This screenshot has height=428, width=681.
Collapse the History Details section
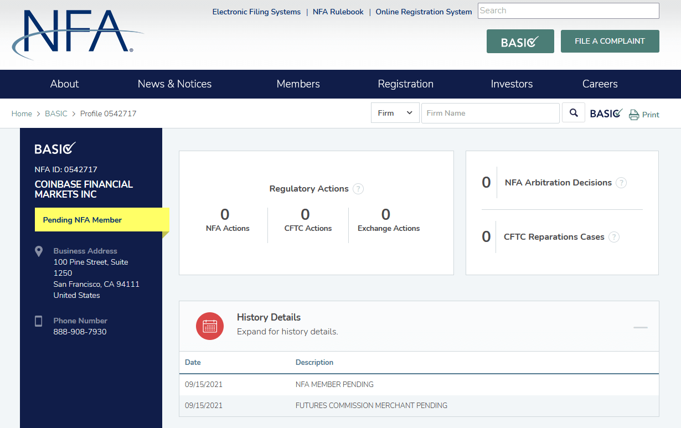pos(640,327)
